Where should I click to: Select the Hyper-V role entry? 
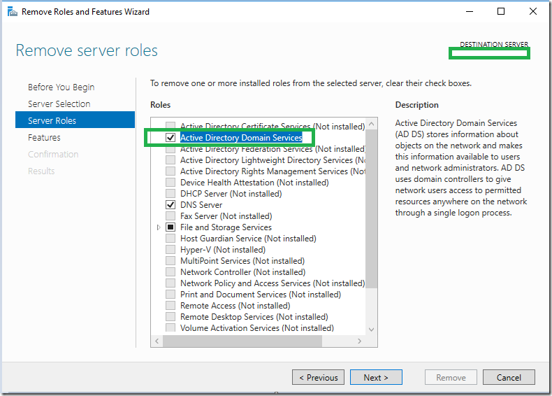pos(223,250)
